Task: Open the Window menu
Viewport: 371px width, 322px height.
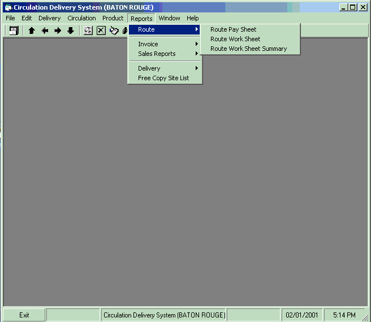Action: tap(169, 18)
